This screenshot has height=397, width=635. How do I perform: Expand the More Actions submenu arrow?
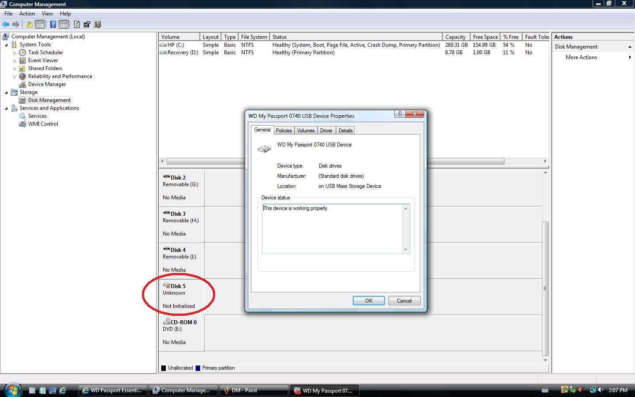point(630,57)
